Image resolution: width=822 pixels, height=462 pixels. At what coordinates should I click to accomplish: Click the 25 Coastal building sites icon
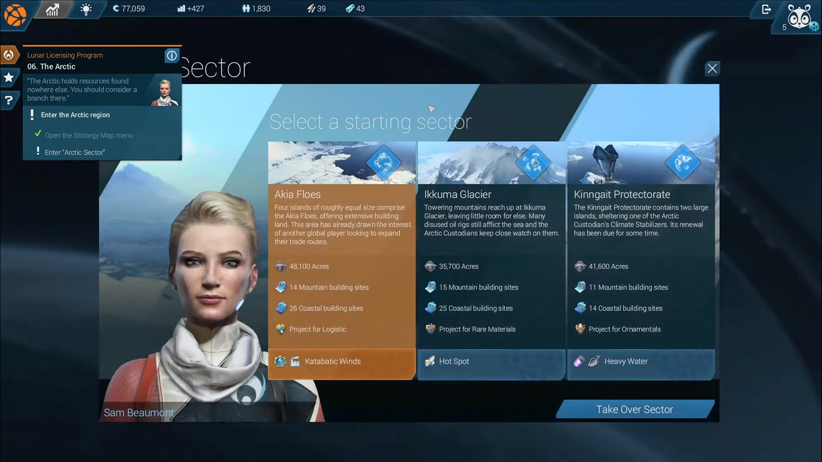pyautogui.click(x=430, y=308)
